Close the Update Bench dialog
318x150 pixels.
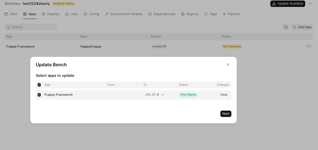[228, 65]
